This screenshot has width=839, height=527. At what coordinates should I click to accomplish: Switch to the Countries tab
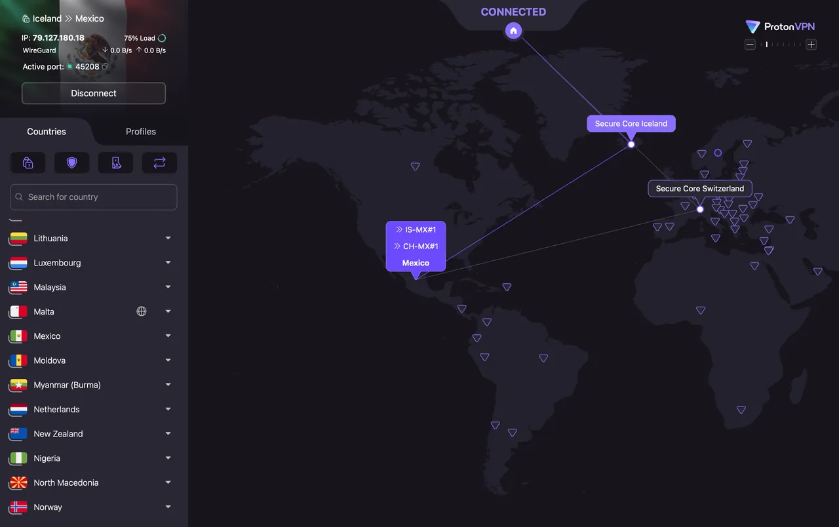[47, 132]
